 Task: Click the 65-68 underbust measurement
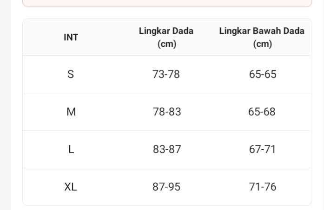(x=262, y=112)
